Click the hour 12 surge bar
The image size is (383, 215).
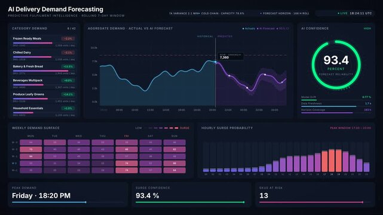290,164
